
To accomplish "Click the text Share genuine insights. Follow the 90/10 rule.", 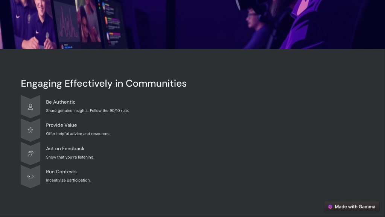I will pyautogui.click(x=87, y=111).
